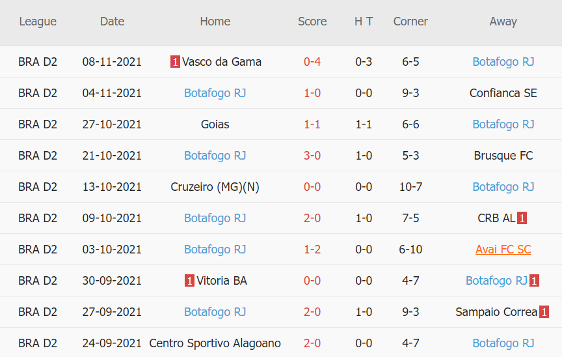Open the Avai FC SC team link
The height and width of the screenshot is (357, 562).
coord(503,250)
